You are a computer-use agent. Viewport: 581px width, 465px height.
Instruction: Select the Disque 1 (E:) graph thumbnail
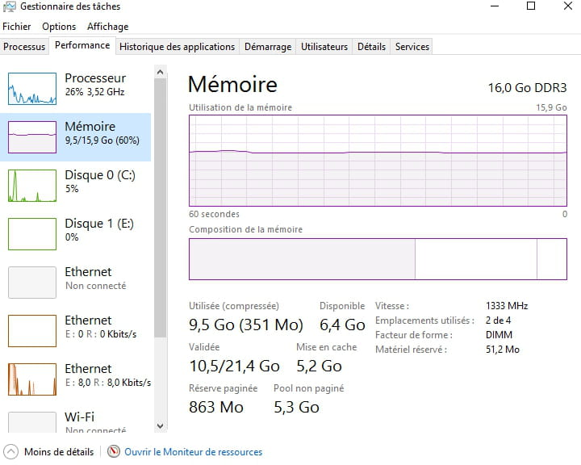tap(32, 234)
